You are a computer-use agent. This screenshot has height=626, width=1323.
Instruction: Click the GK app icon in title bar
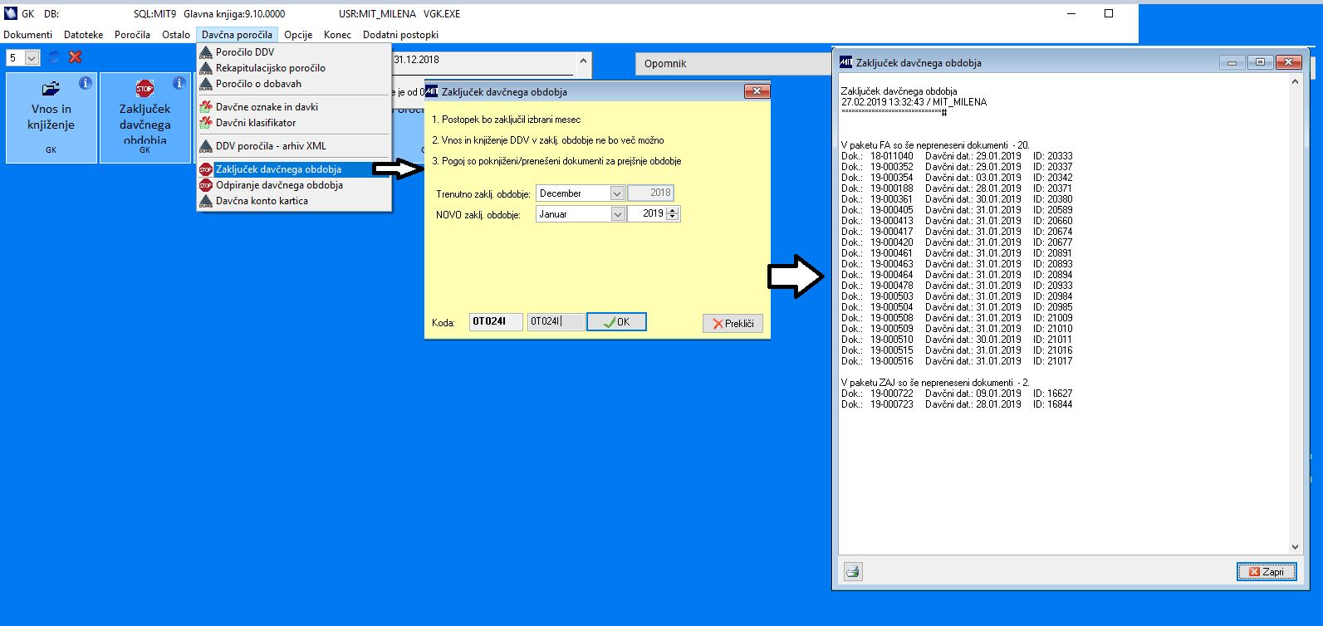pyautogui.click(x=9, y=14)
